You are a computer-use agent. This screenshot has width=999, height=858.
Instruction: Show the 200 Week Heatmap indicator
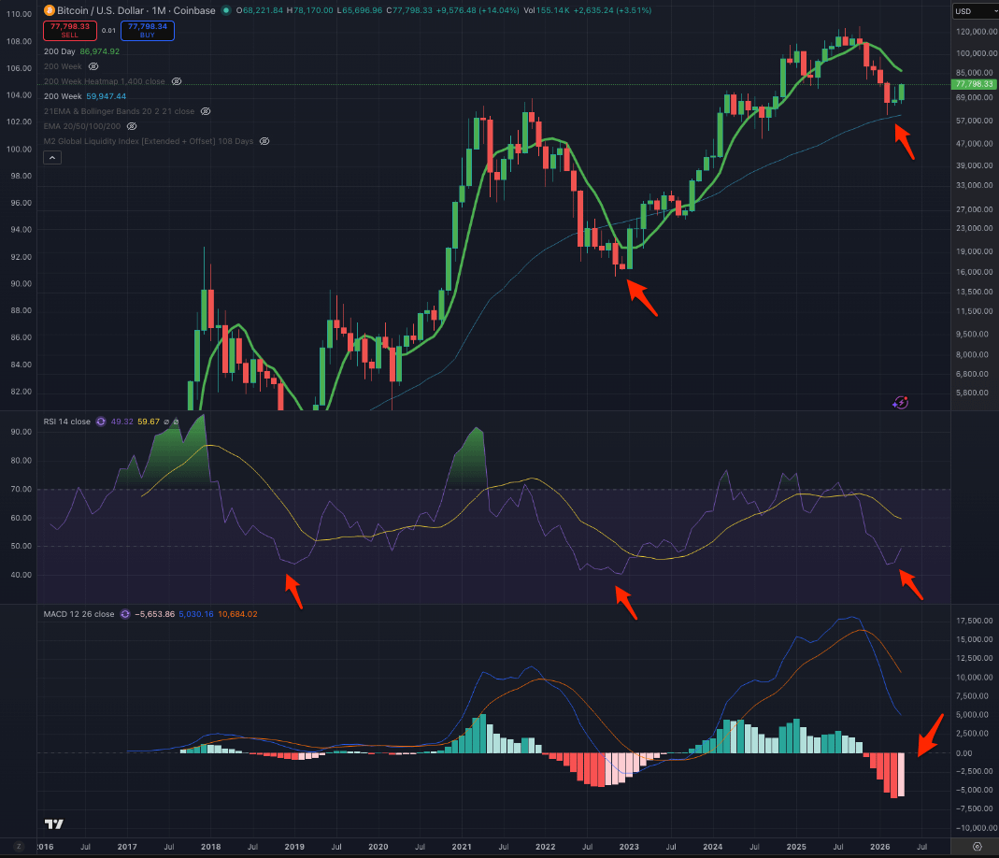177,81
